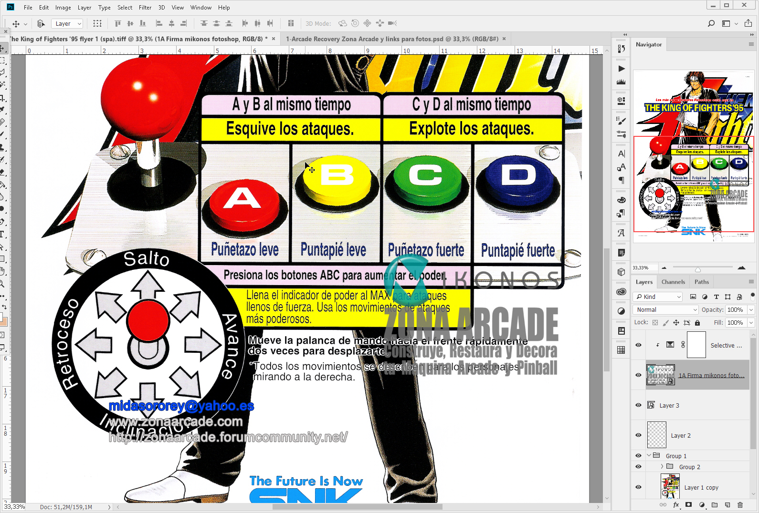Open the Normal blend mode dropdown
Screen dimensions: 759x513
pos(666,310)
